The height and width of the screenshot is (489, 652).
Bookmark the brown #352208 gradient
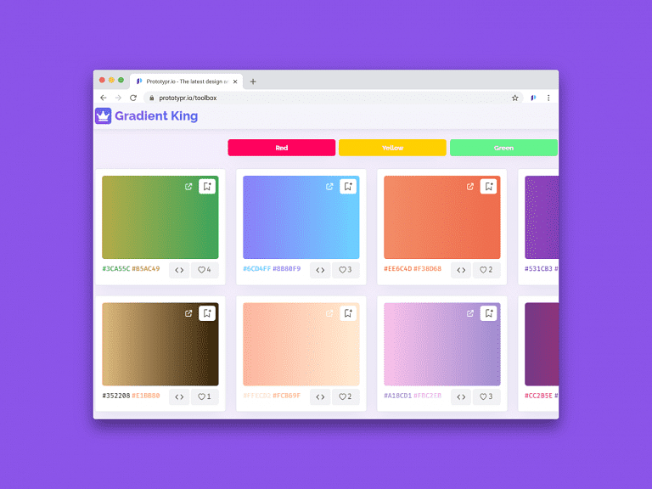click(207, 313)
